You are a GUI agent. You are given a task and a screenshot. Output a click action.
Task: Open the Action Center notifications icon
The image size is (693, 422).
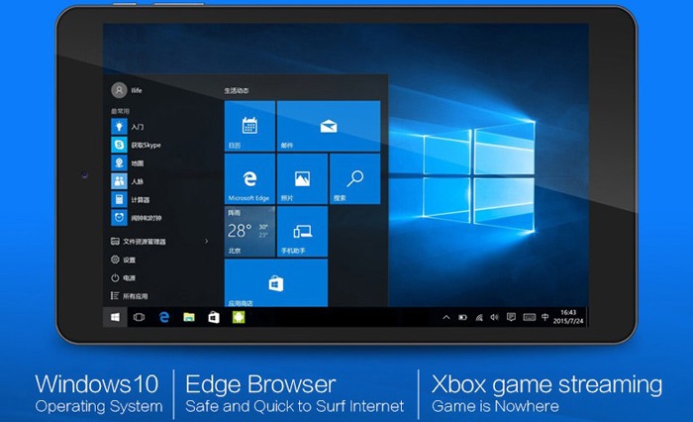[x=512, y=317]
